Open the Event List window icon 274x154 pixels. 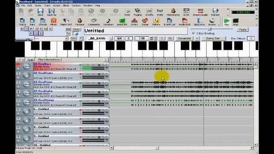pos(170,22)
